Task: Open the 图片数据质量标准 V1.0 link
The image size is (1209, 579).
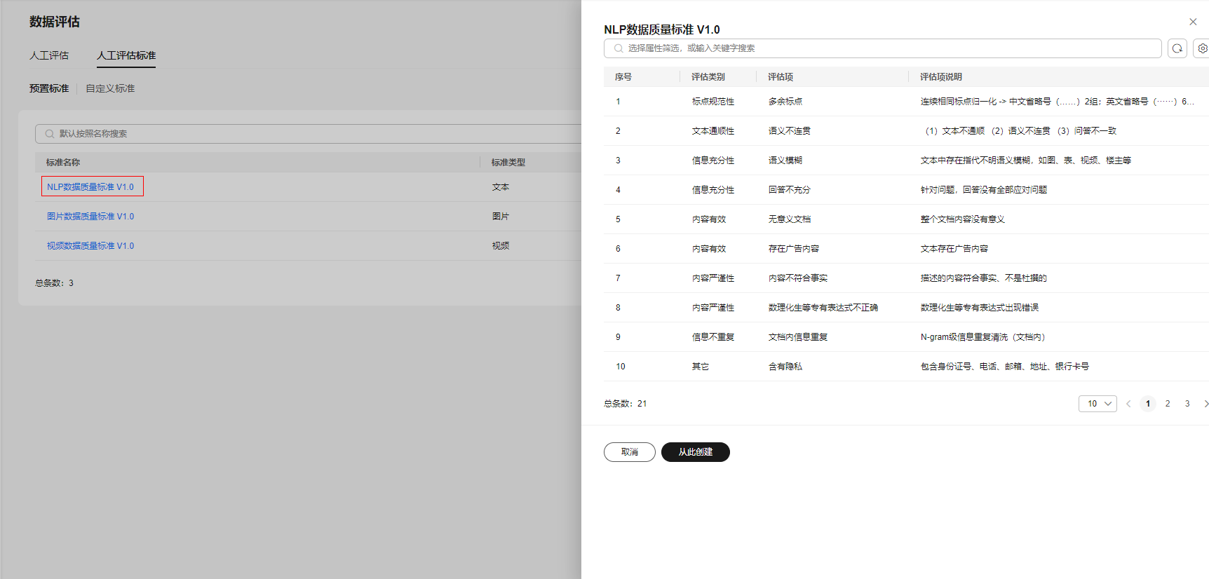Action: point(90,217)
